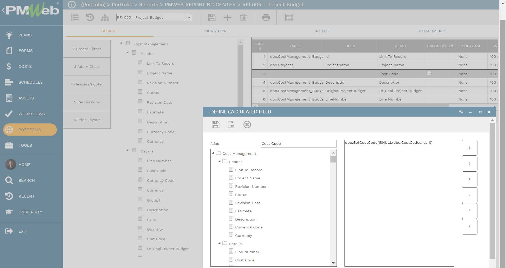Click the add new record plus icon
Screen dimensions: 506x268
pyautogui.click(x=227, y=17)
